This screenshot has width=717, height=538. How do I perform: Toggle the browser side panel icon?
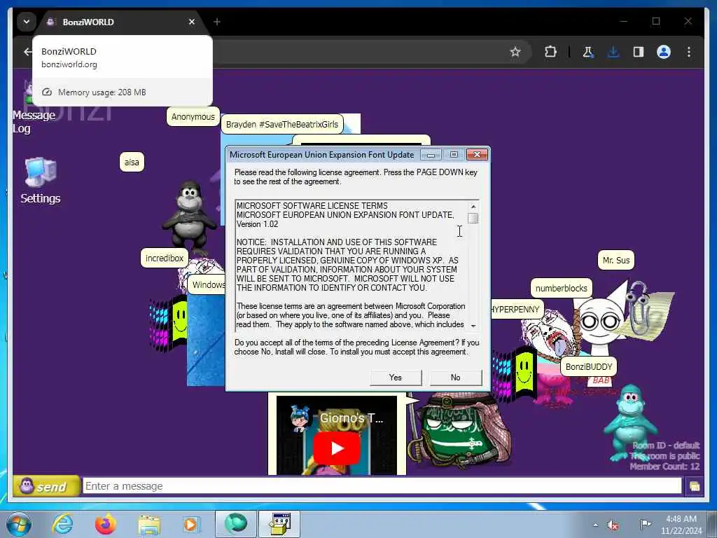coord(639,52)
